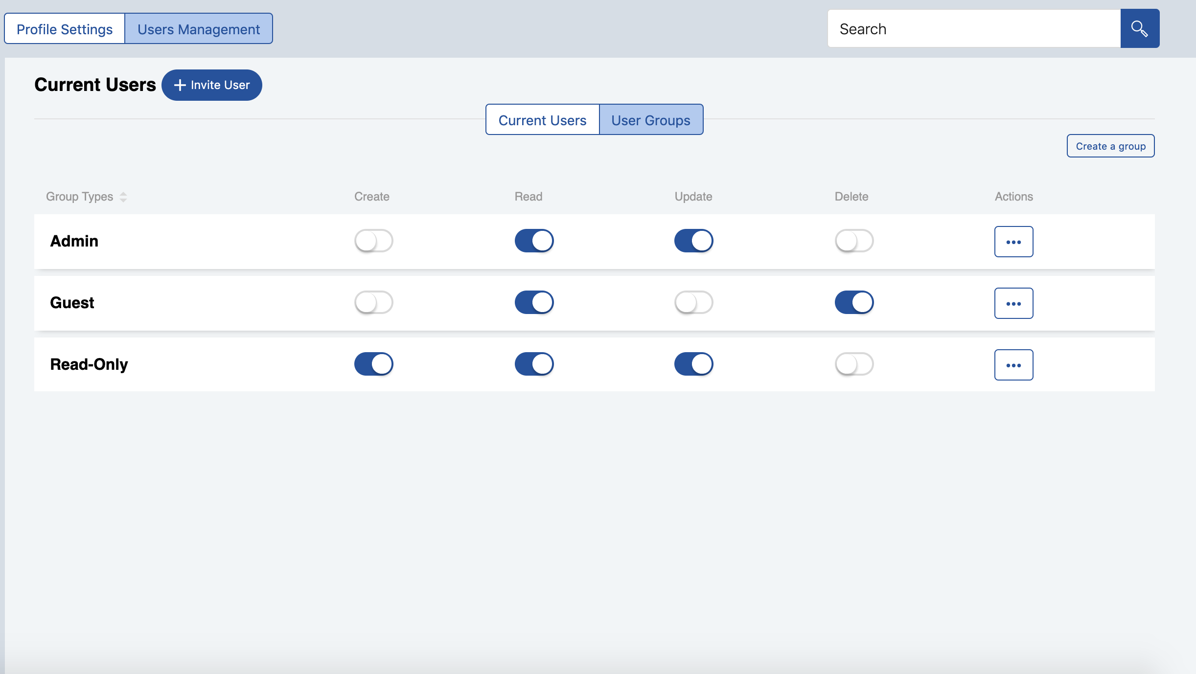Enable Admin group Create permission
This screenshot has height=674, width=1196.
coord(373,241)
